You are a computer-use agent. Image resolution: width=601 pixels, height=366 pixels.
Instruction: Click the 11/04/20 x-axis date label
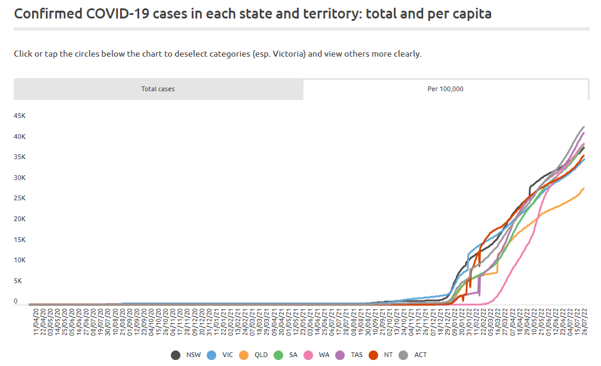point(36,322)
